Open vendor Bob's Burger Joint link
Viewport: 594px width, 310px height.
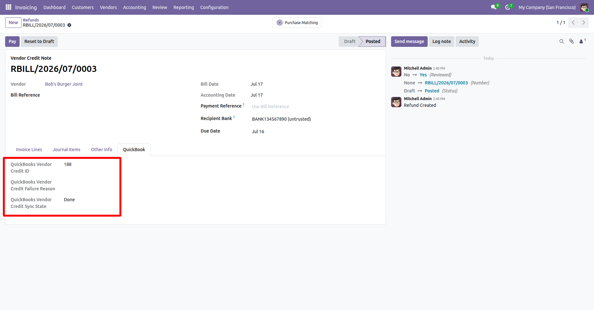pos(64,84)
